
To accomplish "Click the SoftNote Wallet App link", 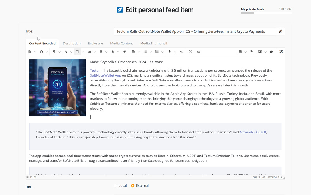I will [105, 75].
